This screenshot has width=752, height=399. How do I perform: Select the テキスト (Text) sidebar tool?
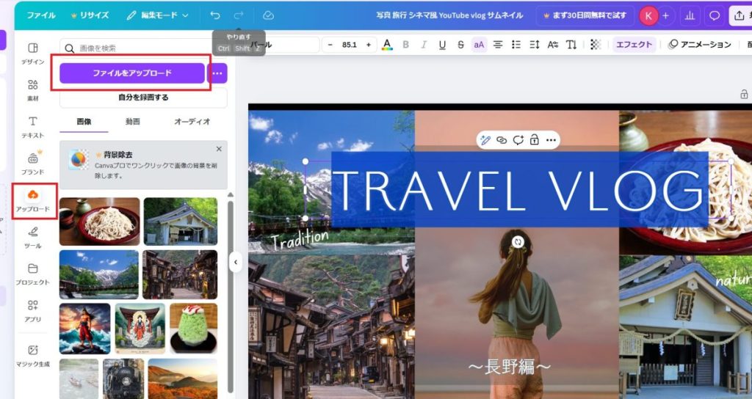(x=32, y=126)
